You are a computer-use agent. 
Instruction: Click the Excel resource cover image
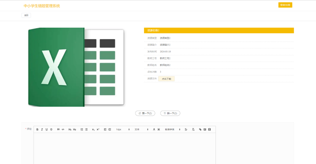tap(76, 67)
